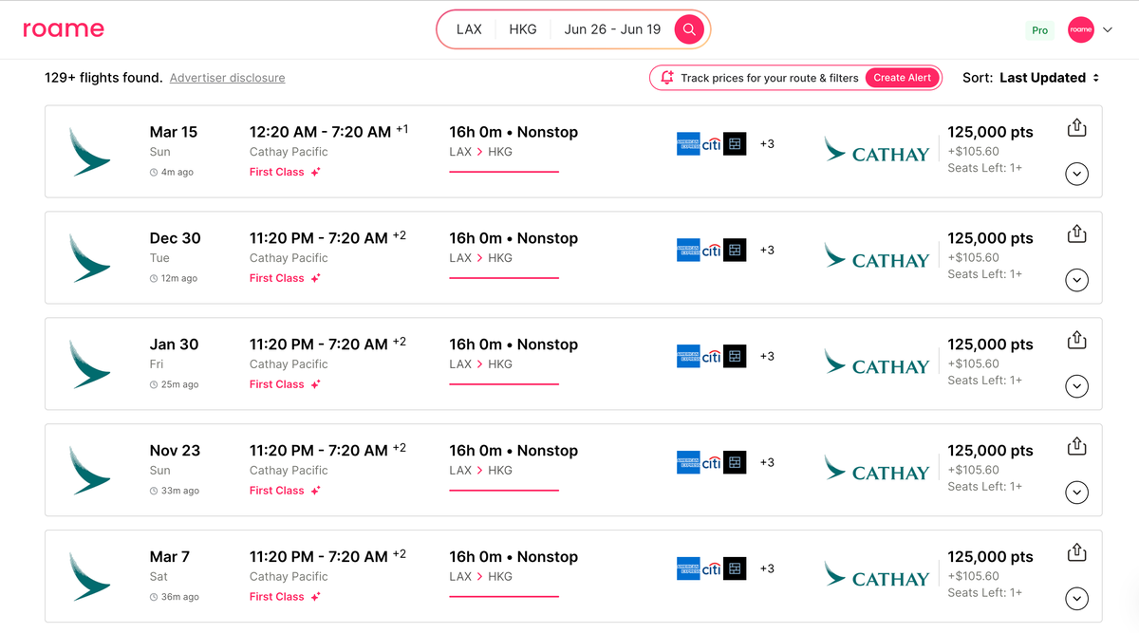This screenshot has height=633, width=1139.
Task: Click '33m ago' update time
Action: (x=179, y=492)
